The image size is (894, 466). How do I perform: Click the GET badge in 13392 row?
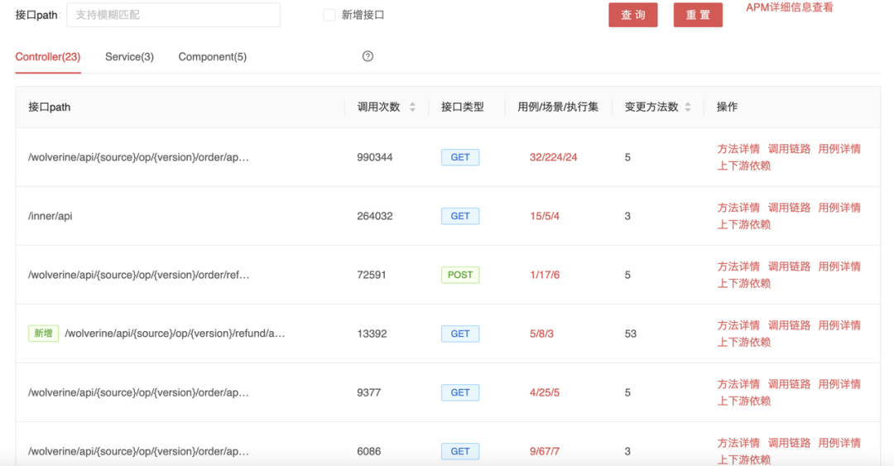tap(460, 334)
